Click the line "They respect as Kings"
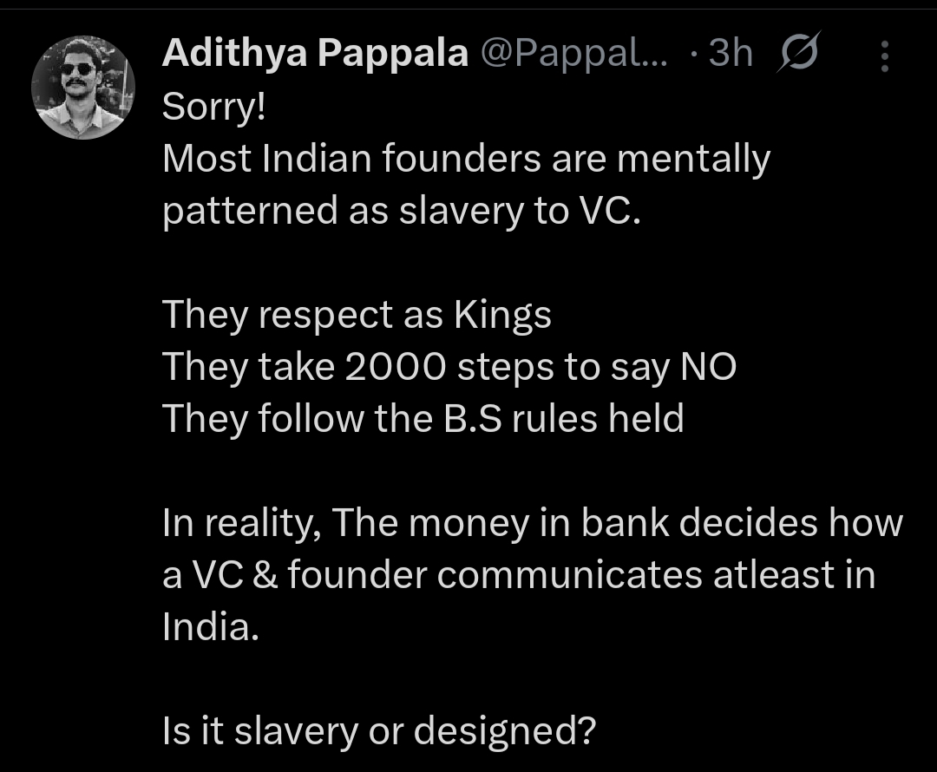This screenshot has height=772, width=937. pos(357,316)
